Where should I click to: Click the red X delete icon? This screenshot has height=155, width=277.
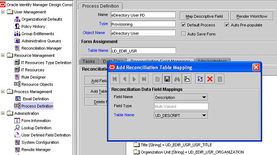point(210,79)
